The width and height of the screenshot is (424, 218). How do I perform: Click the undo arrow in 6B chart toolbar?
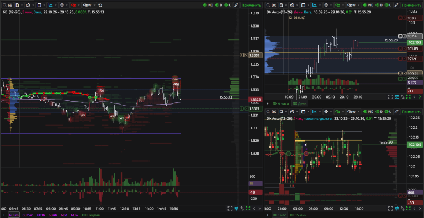(x=100, y=5)
